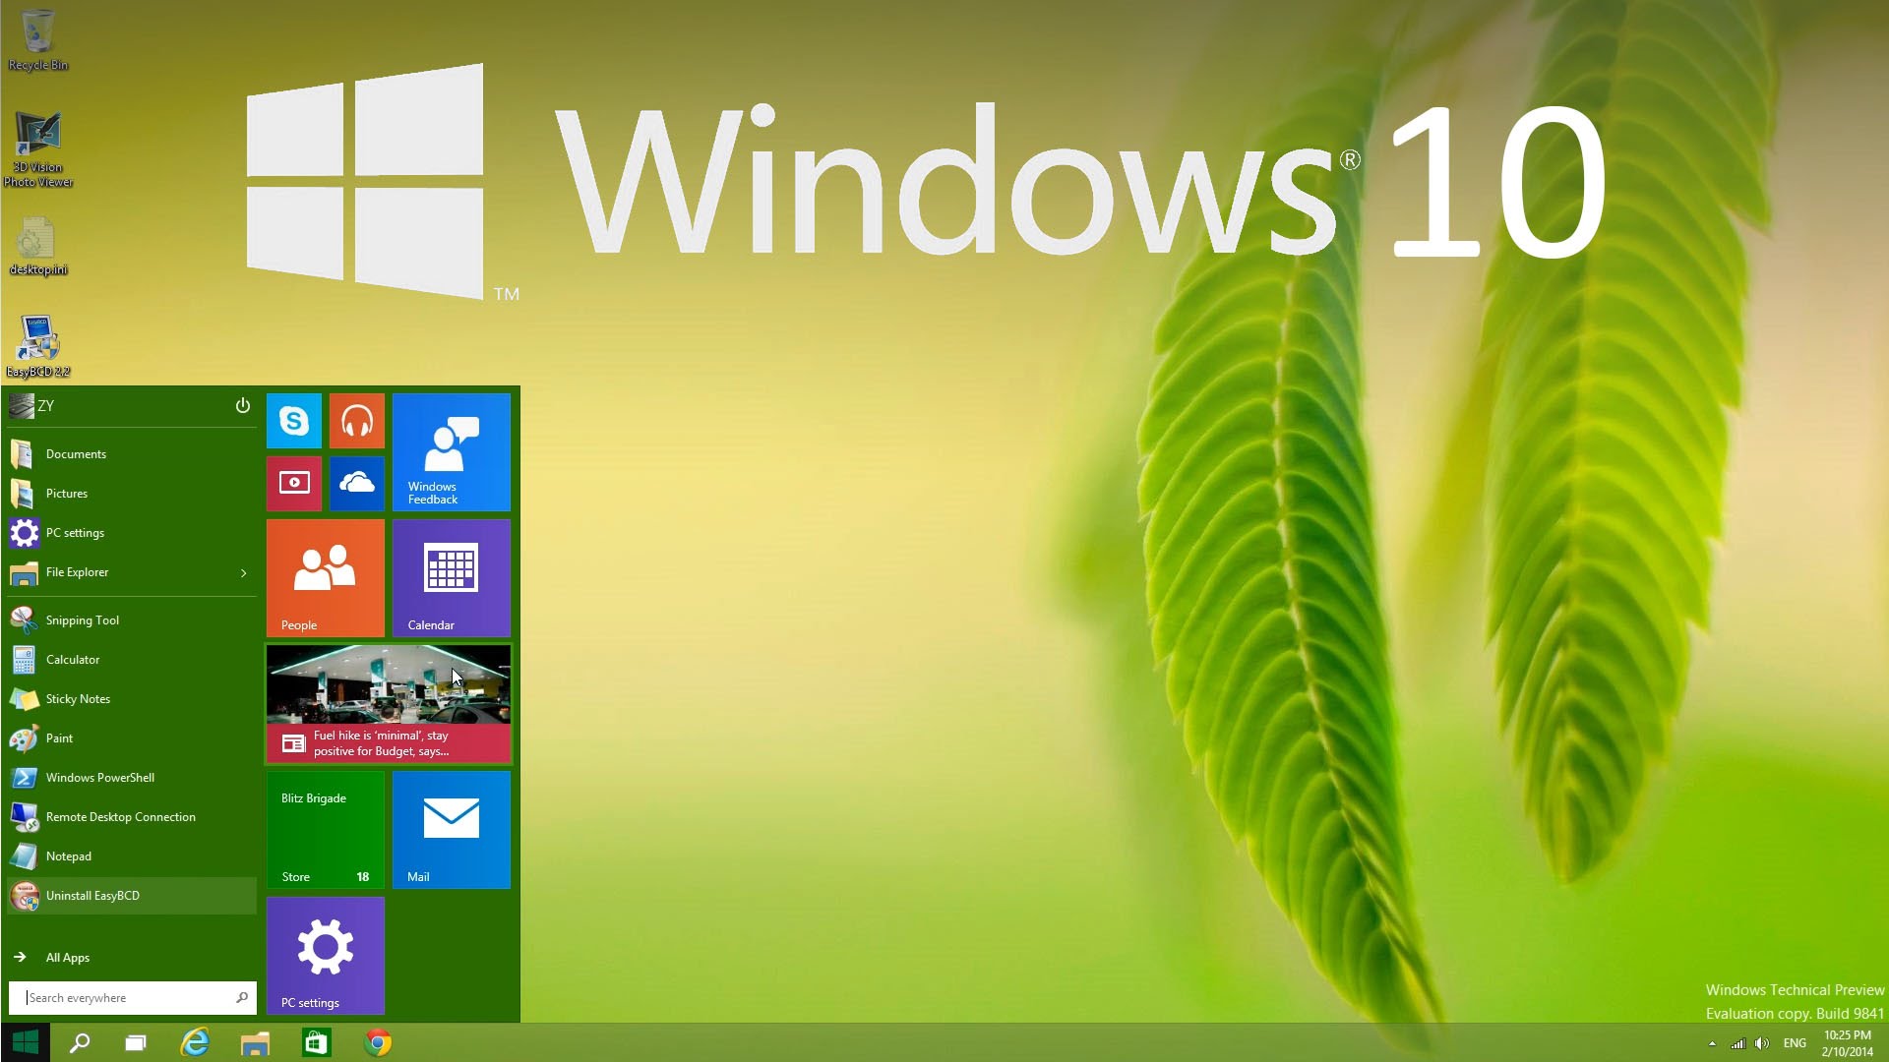This screenshot has height=1062, width=1889.
Task: Click All Apps to expand app list
Action: click(x=68, y=956)
